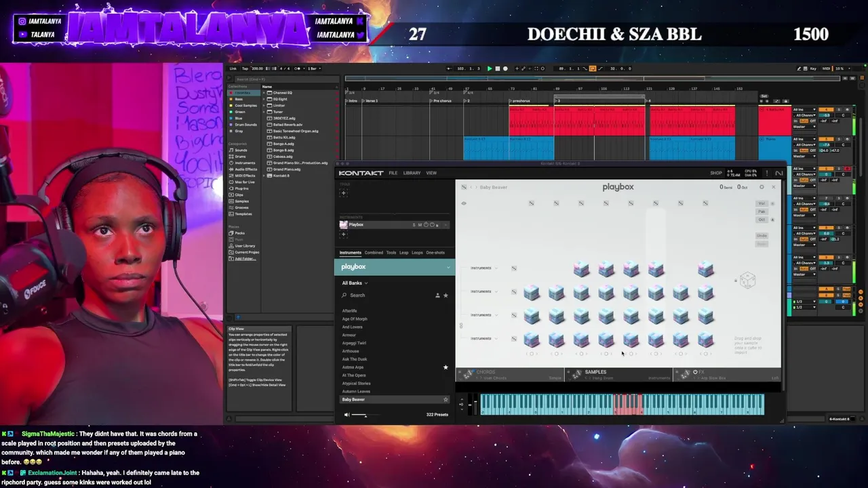Open the 1 Bar quantization dropdown
The width and height of the screenshot is (868, 488).
click(314, 68)
